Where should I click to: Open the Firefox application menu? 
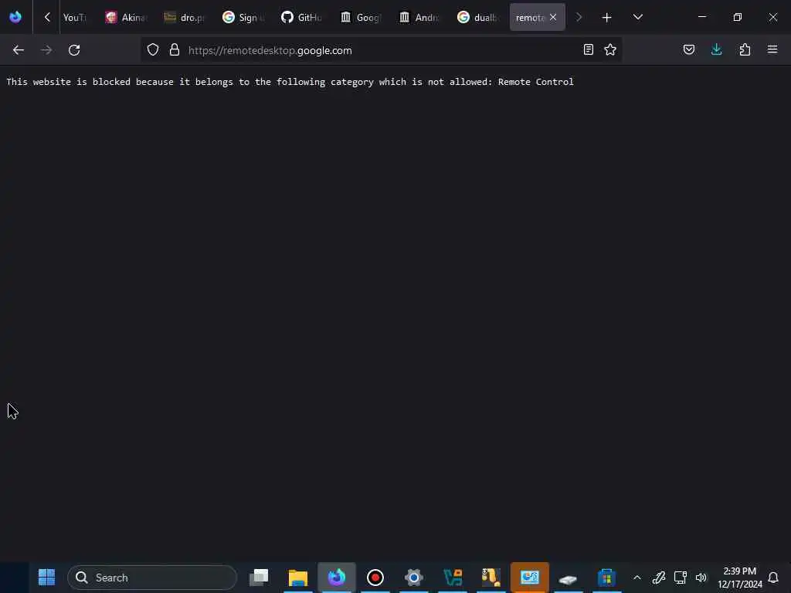pos(772,50)
